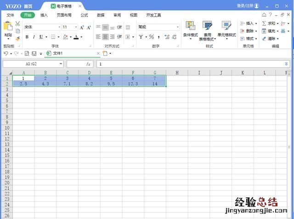
Task: Increase font size with the larger A icon
Action: coord(82,28)
